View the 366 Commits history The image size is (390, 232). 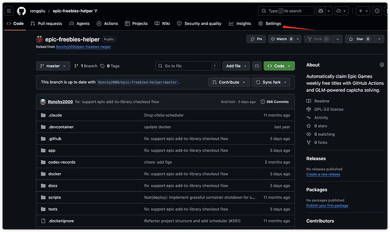click(275, 102)
